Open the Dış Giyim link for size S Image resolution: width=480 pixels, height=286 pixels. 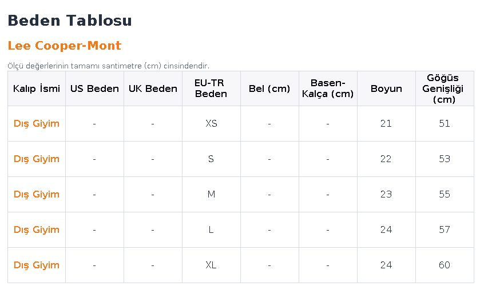pos(37,159)
